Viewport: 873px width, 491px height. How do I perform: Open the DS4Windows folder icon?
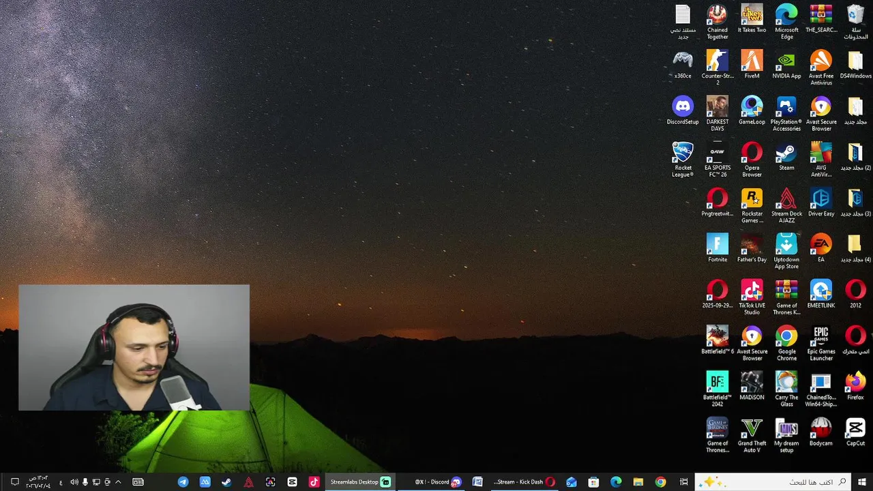[x=855, y=65]
